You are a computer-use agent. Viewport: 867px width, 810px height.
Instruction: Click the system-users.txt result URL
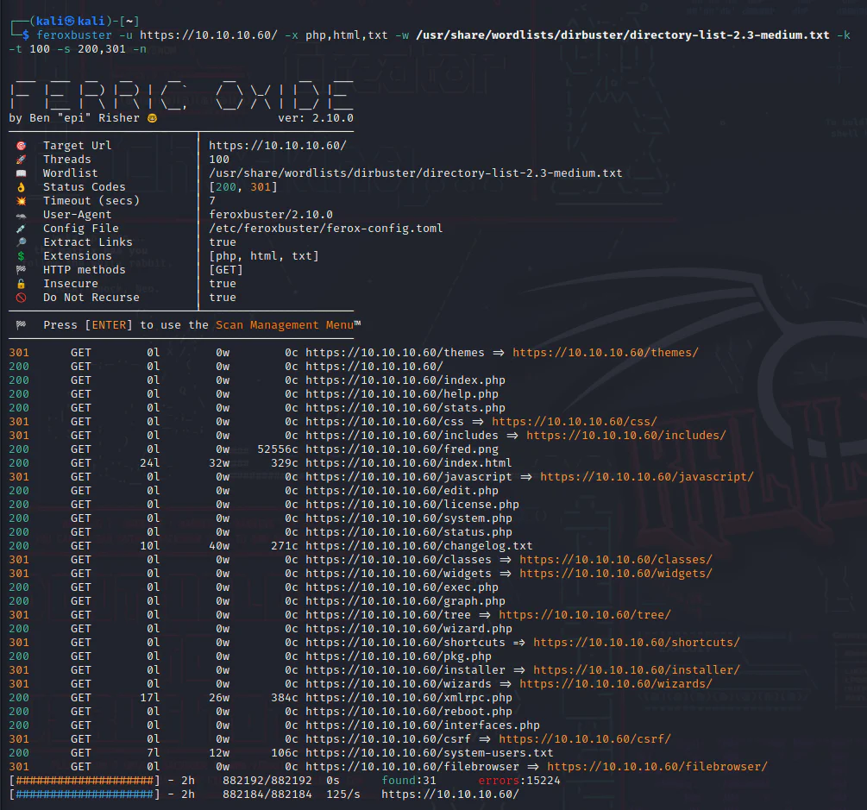point(429,752)
